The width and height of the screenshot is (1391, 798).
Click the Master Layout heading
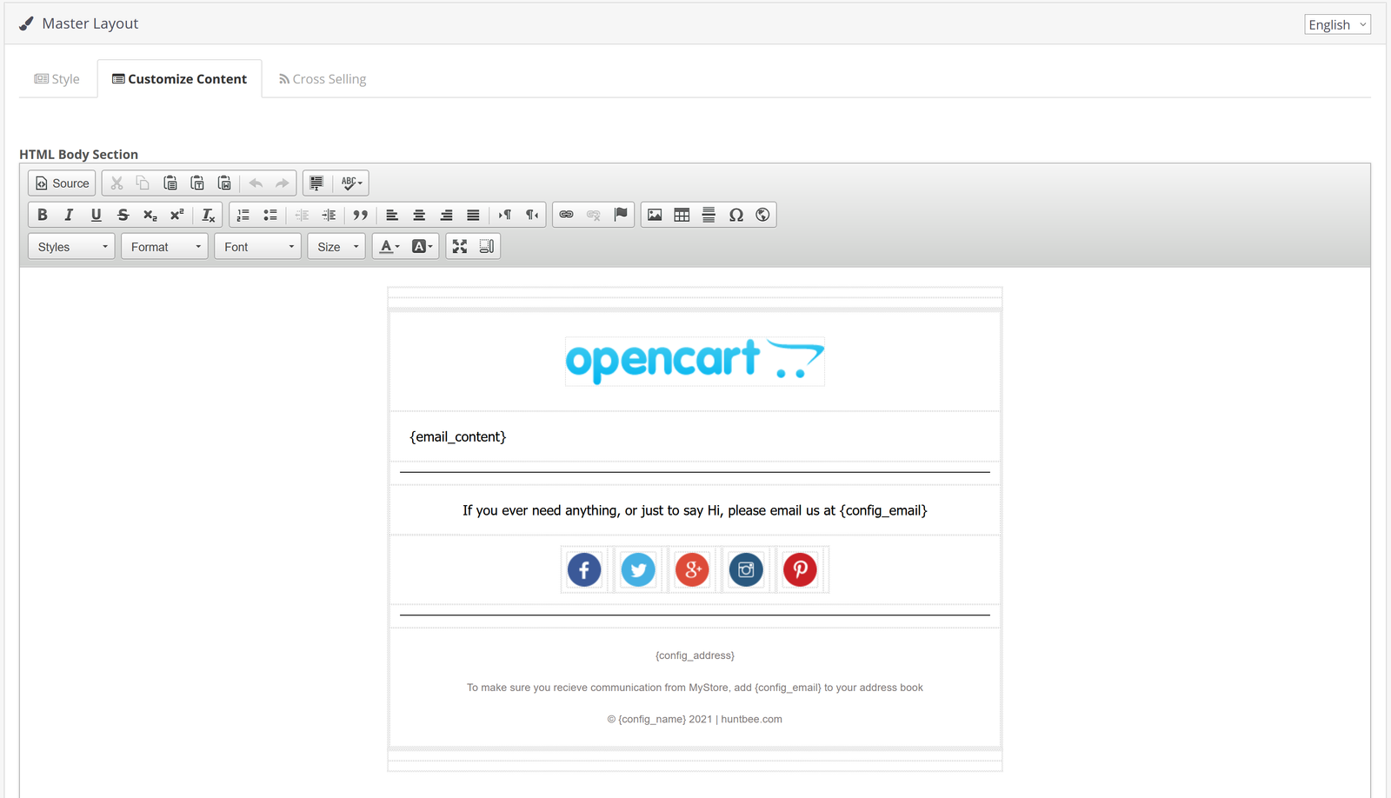(x=90, y=23)
